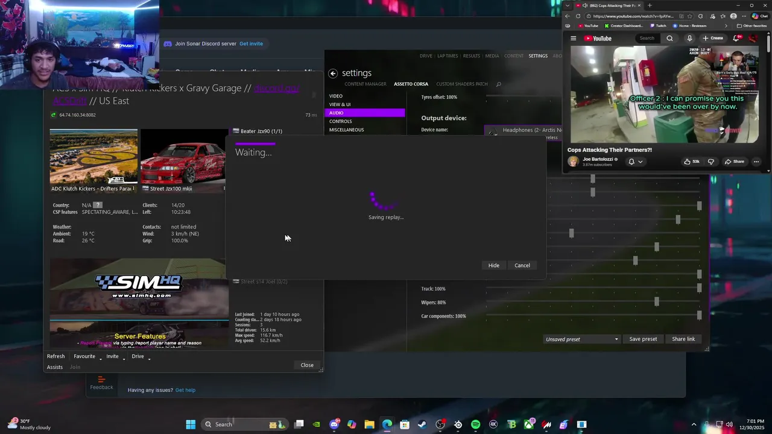Switch to Content Manager settings tab

point(365,84)
